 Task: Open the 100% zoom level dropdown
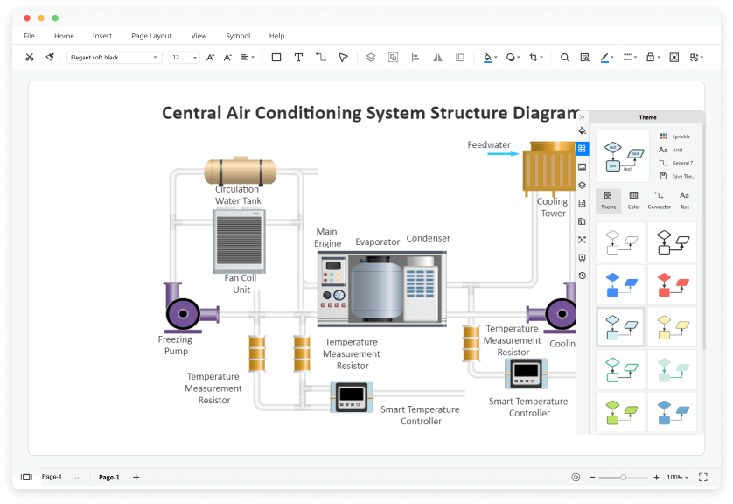(x=677, y=478)
